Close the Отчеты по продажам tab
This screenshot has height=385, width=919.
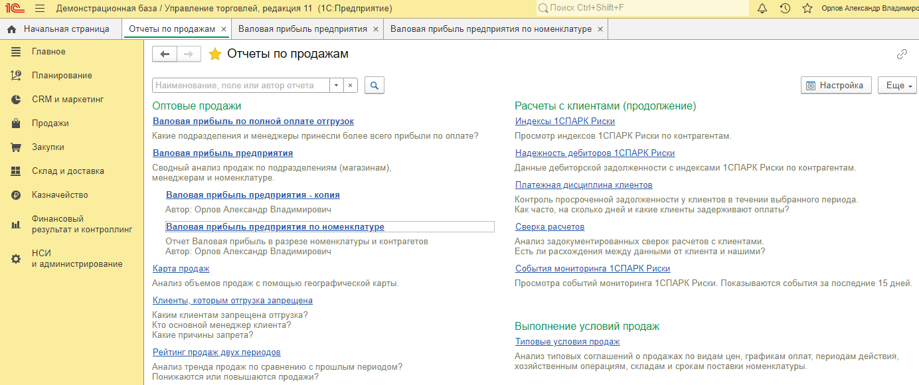224,29
